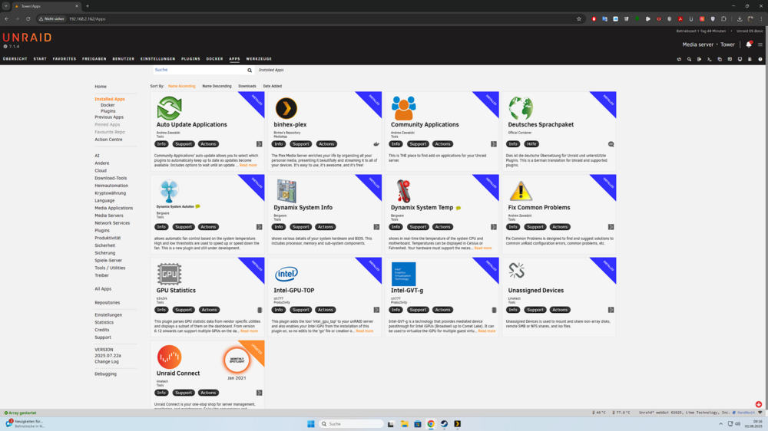Image resolution: width=768 pixels, height=431 pixels.
Task: Open the terminal icon in the top toolbar
Action: 709,59
